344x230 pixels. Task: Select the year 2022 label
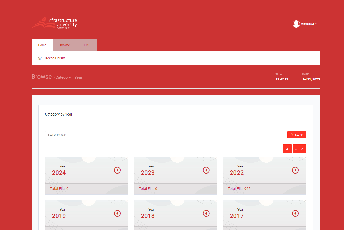237,173
